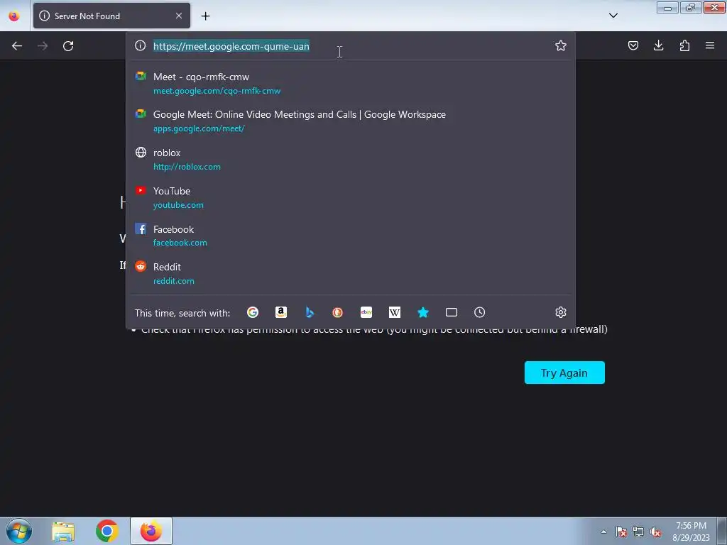
Task: Save page to Pocket
Action: point(633,45)
